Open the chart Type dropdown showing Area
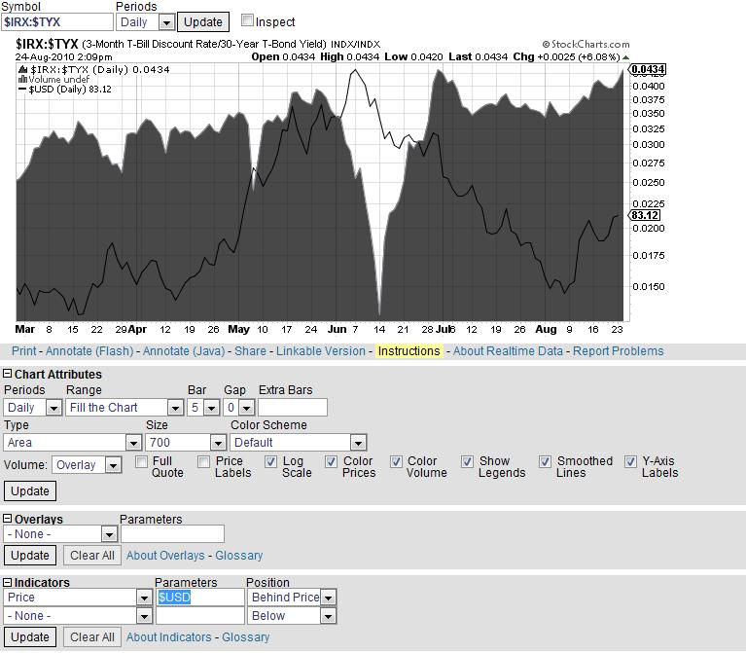Viewport: 746px width, 653px height. click(73, 443)
